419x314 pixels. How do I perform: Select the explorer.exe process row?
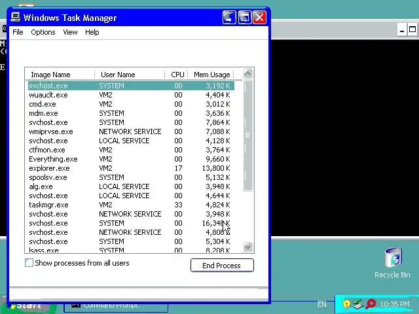click(131, 168)
